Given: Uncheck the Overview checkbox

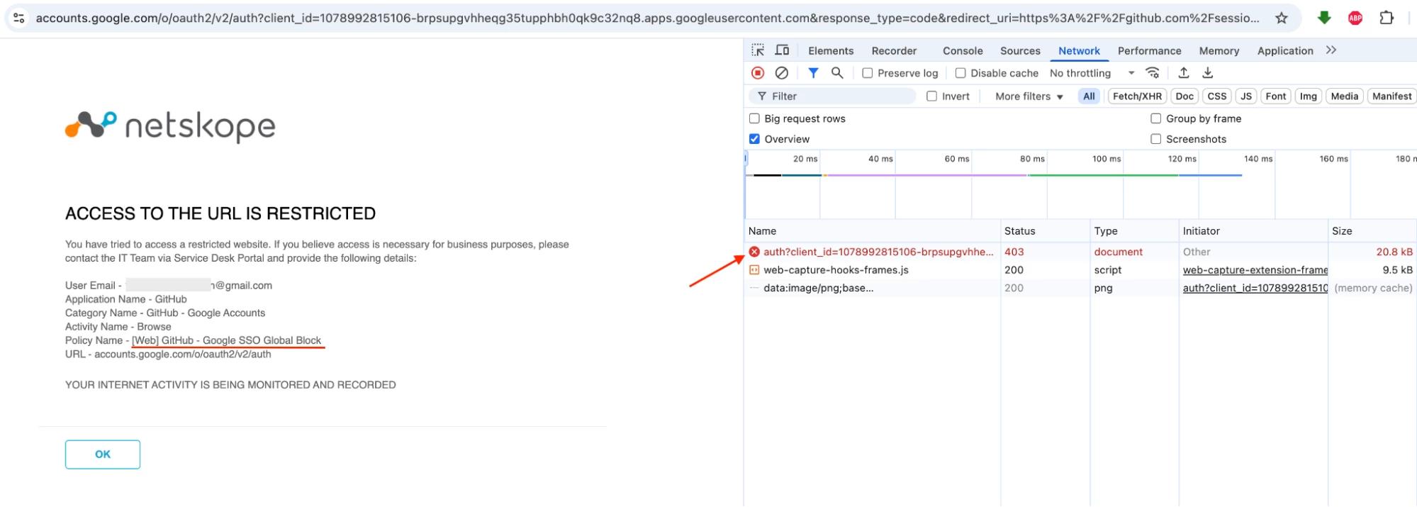Looking at the screenshot, I should tap(754, 139).
